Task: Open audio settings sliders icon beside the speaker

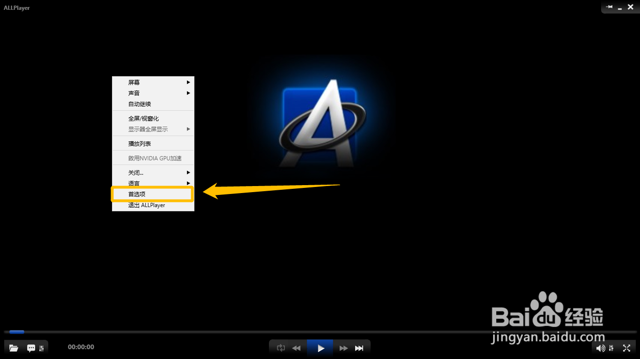Action: click(x=611, y=348)
